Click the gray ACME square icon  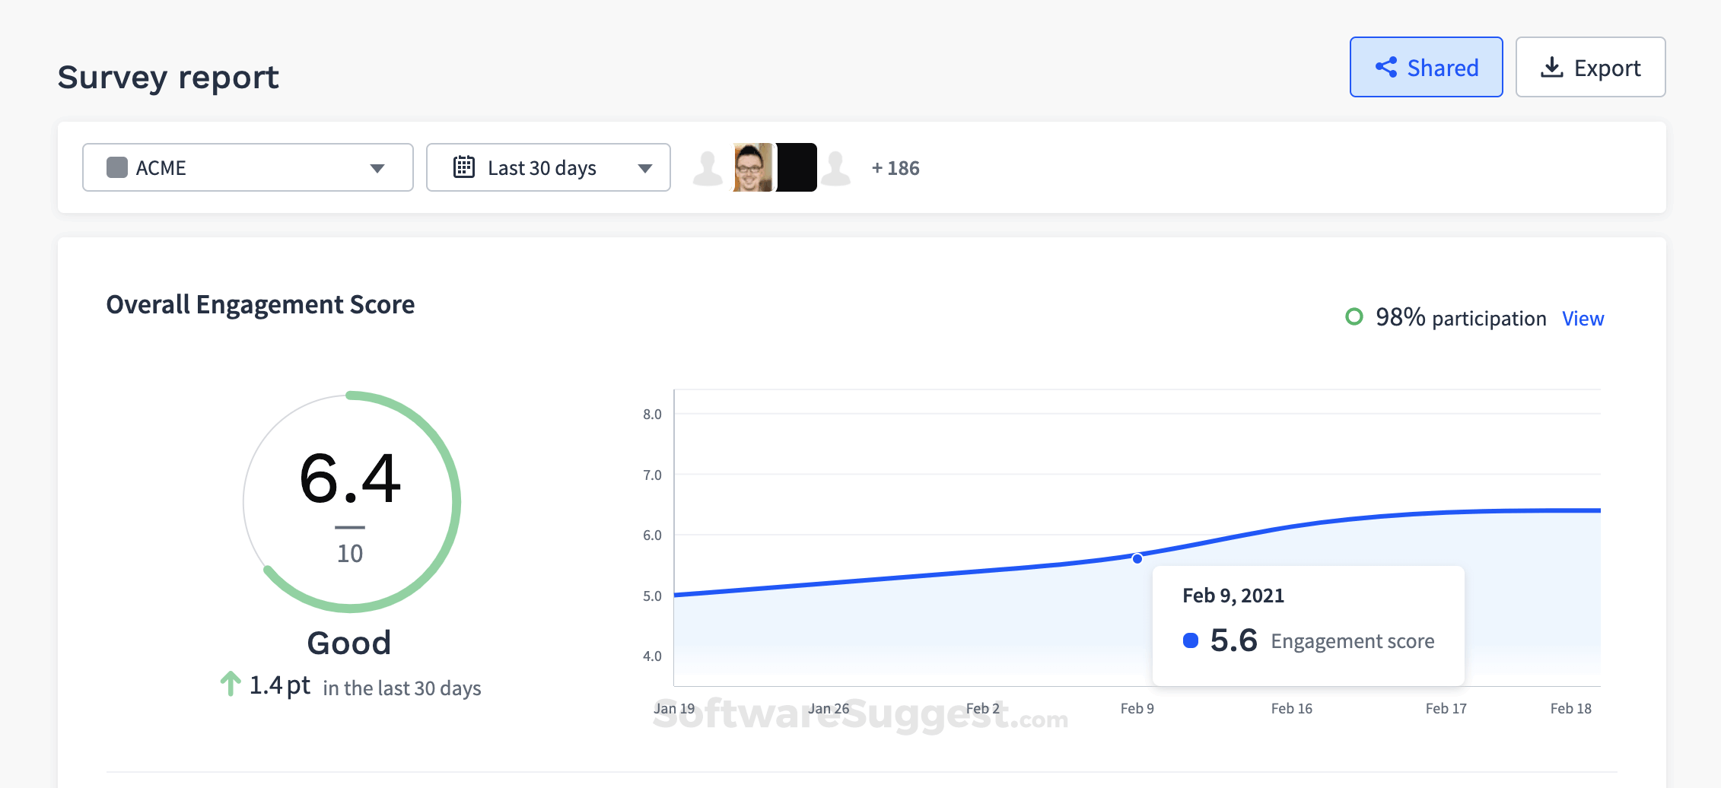coord(117,167)
